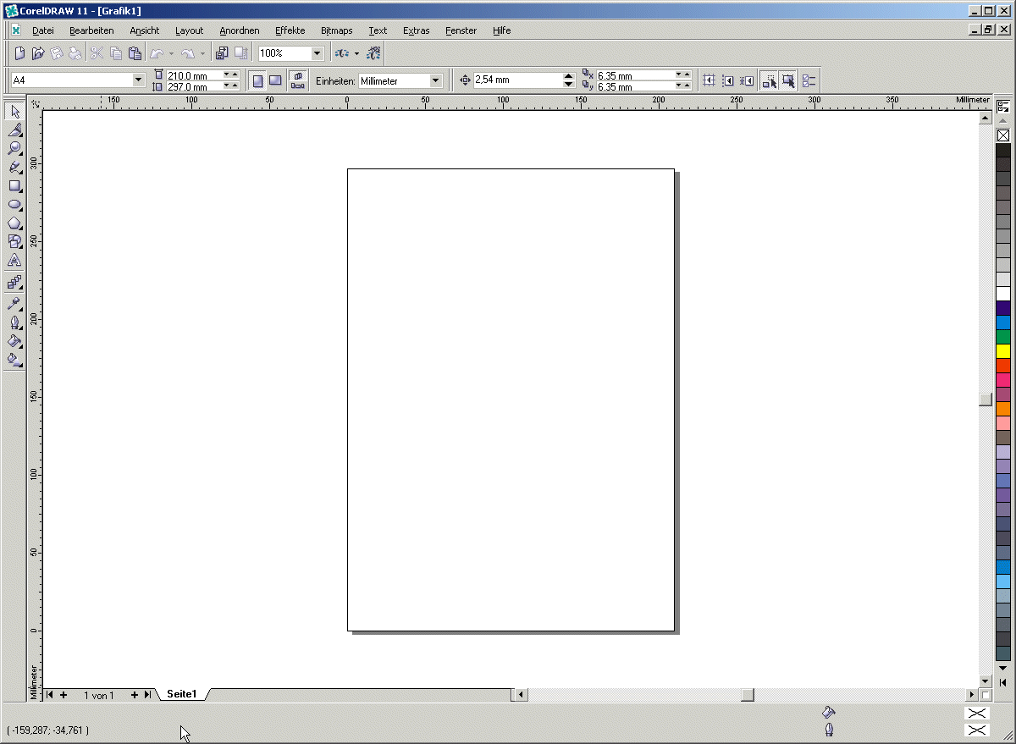Viewport: 1016px width, 744px height.
Task: Open the 100% zoom level dropdown
Action: click(x=317, y=53)
